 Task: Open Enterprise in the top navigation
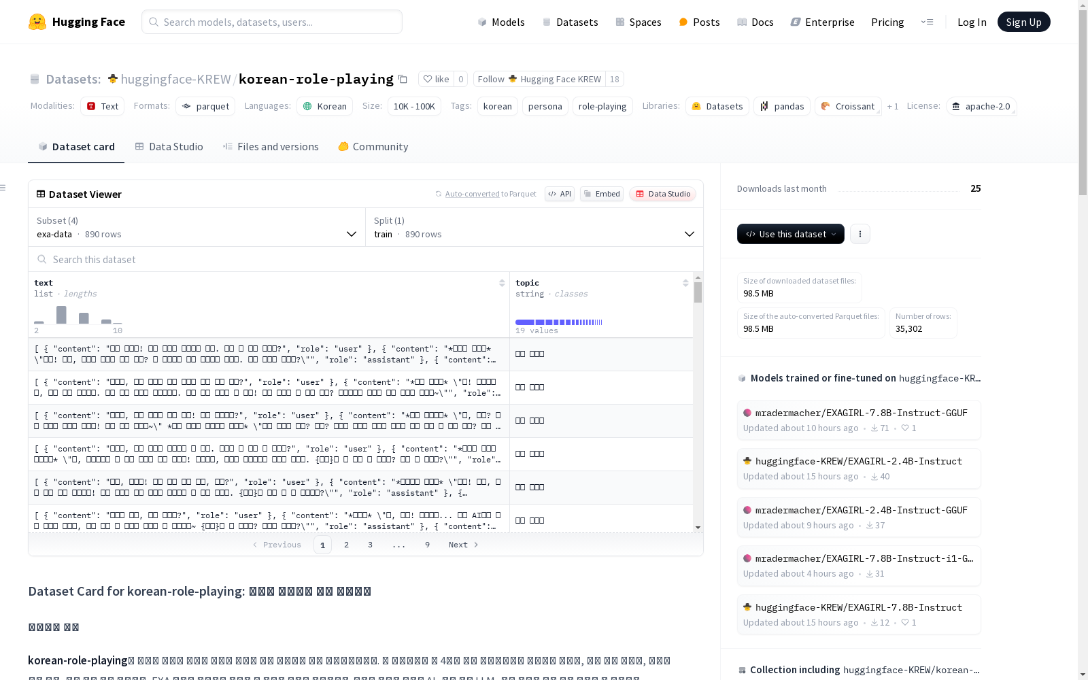tap(822, 22)
